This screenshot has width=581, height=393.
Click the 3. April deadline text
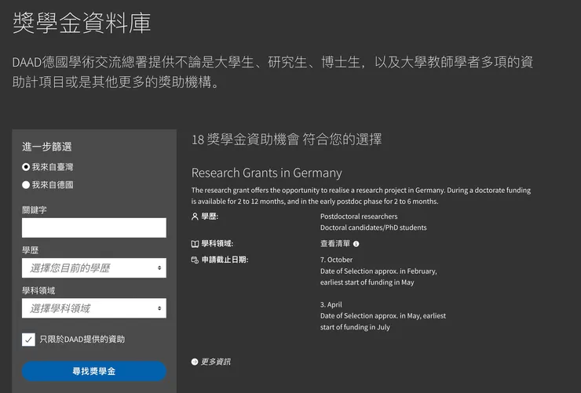(x=331, y=304)
